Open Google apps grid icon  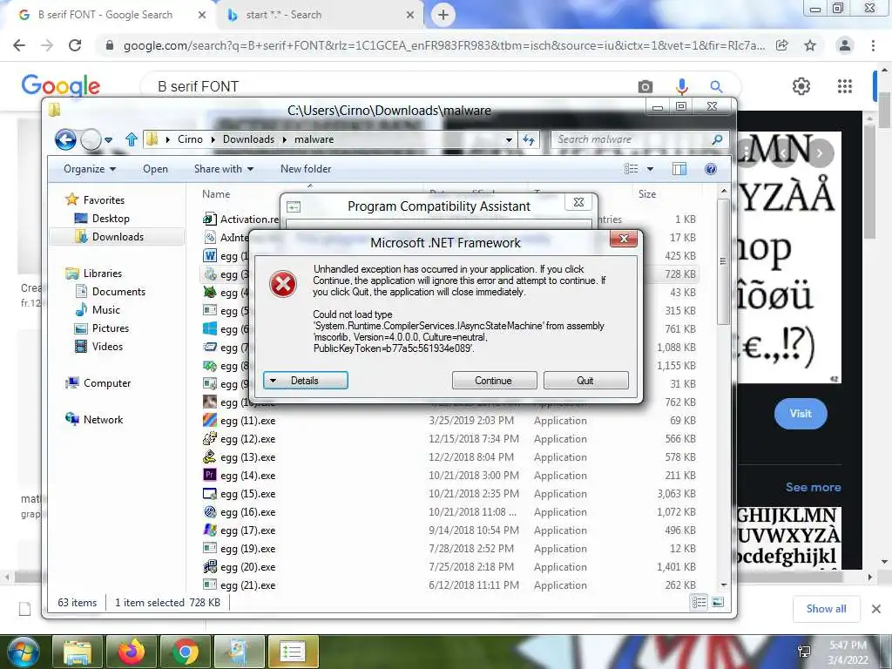click(845, 86)
